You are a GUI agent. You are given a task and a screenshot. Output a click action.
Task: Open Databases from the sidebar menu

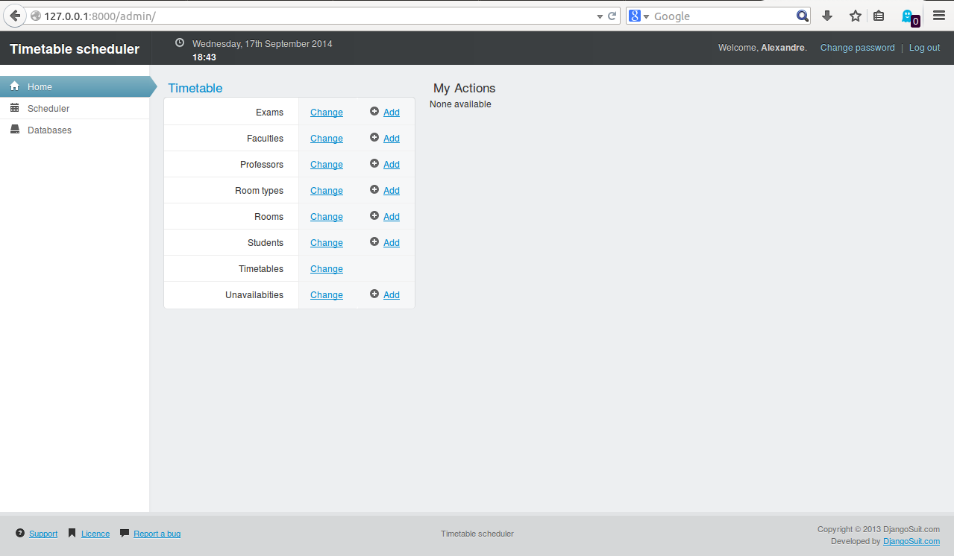(49, 130)
